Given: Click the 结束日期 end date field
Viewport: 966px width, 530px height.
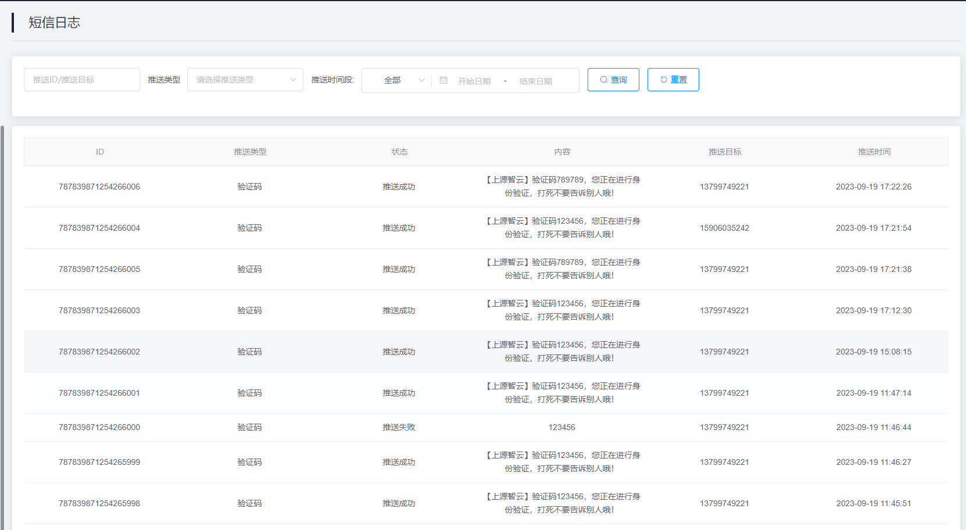Looking at the screenshot, I should point(535,81).
